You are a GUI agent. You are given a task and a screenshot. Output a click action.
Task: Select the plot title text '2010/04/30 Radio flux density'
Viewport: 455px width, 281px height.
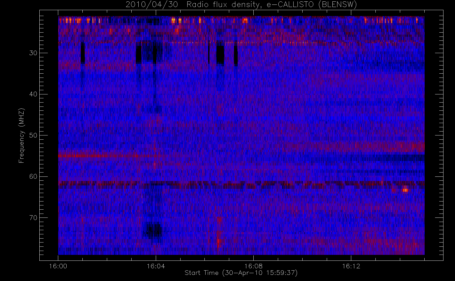pos(193,5)
